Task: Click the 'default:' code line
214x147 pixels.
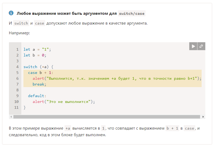Action: tap(37, 96)
